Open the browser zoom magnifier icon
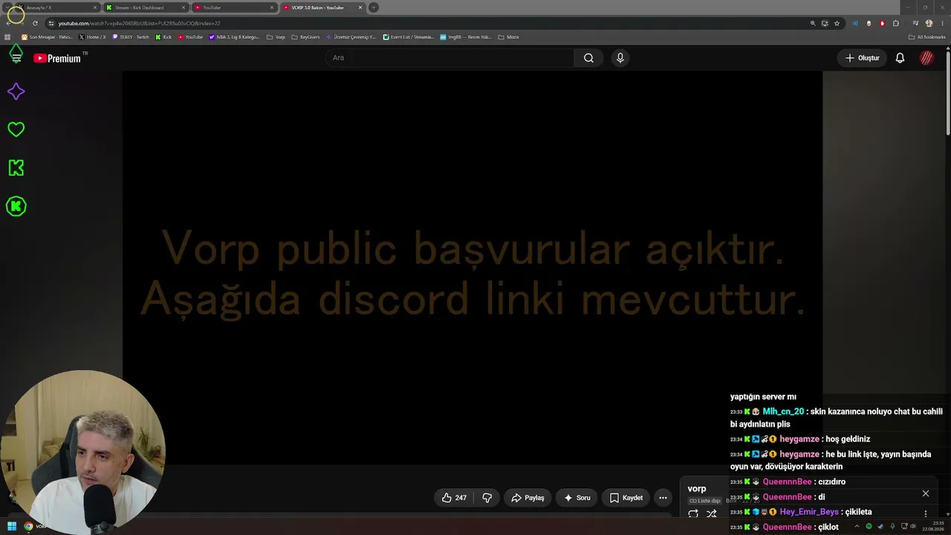 click(x=813, y=23)
